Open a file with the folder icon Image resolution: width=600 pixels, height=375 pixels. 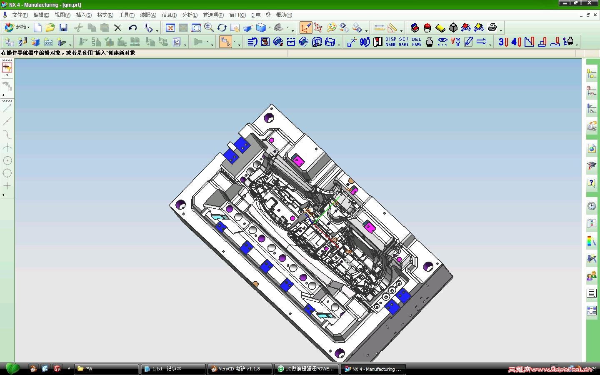[x=50, y=28]
